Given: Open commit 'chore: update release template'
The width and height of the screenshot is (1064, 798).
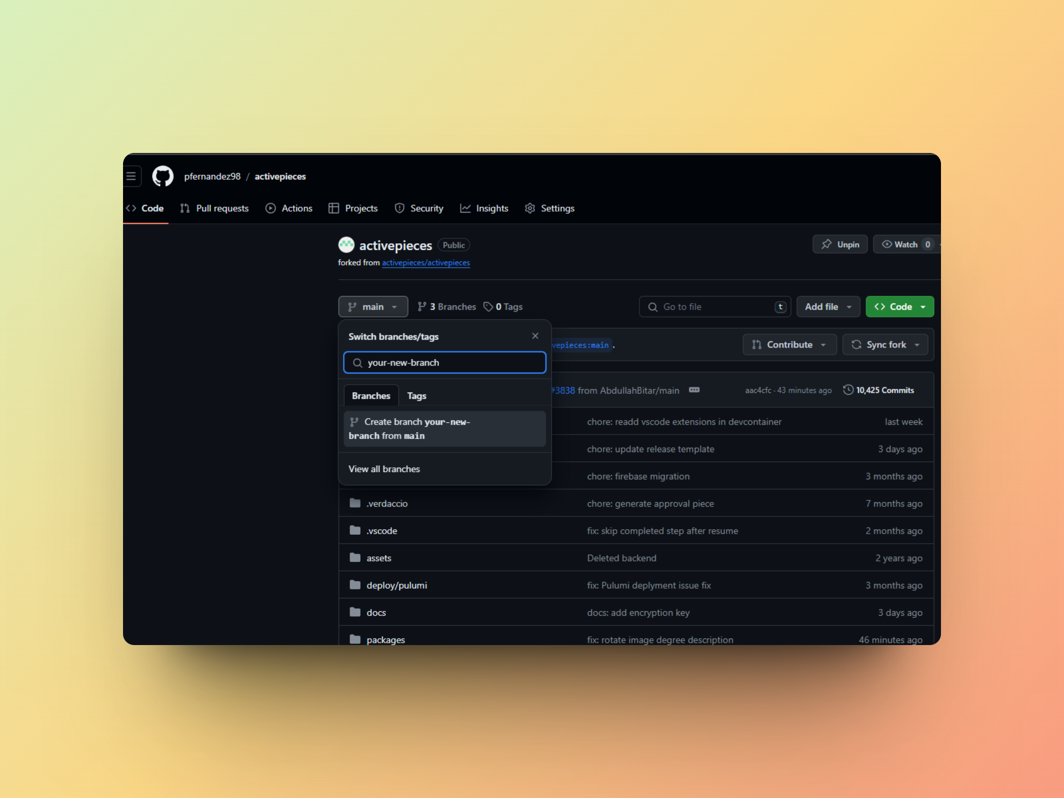Looking at the screenshot, I should 651,449.
